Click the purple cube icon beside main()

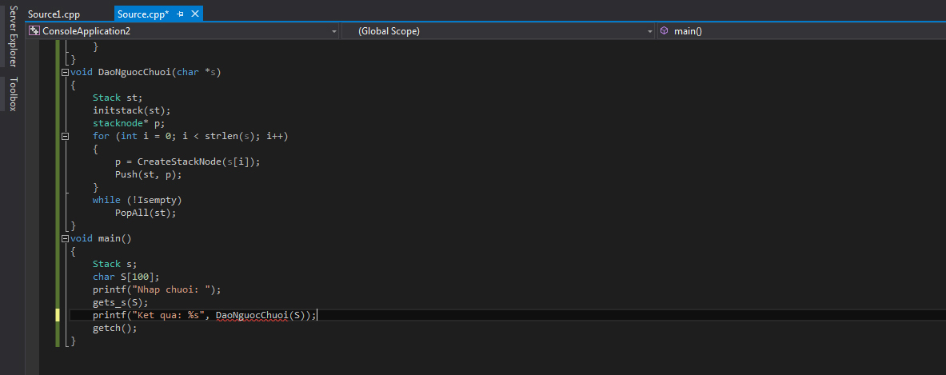coord(665,31)
